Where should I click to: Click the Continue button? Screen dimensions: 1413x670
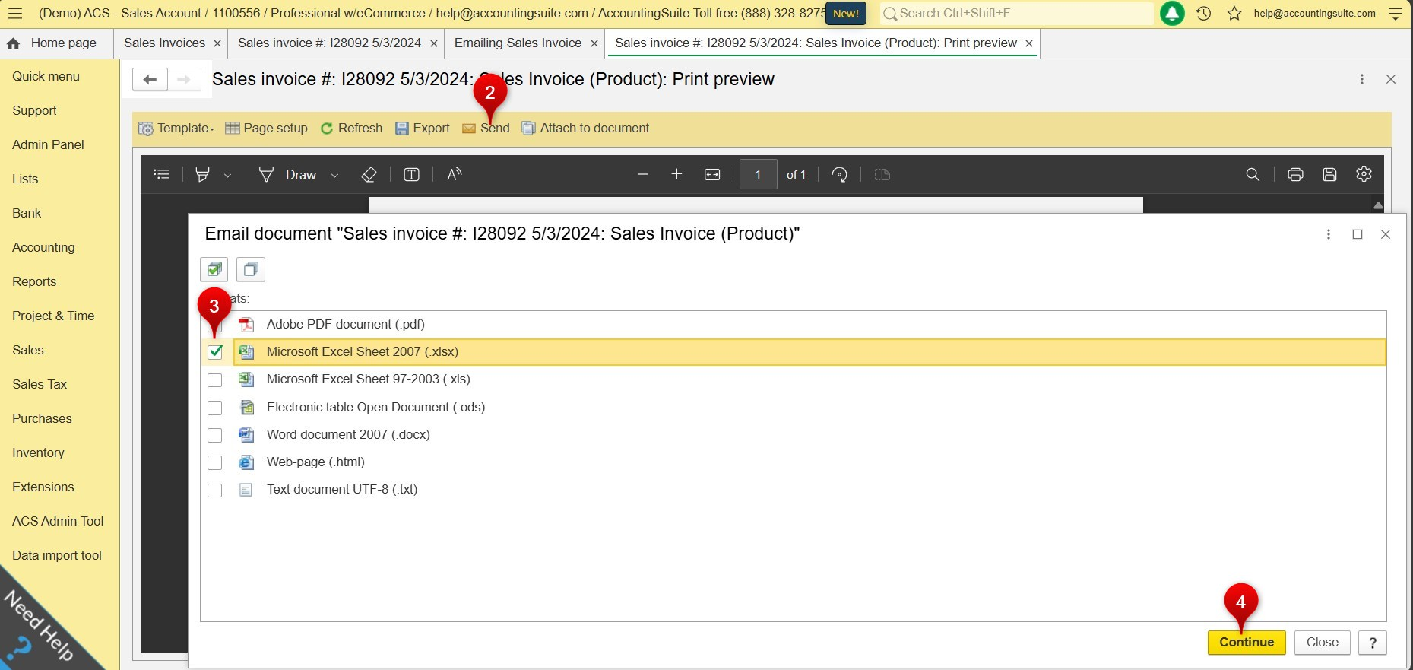pyautogui.click(x=1247, y=643)
